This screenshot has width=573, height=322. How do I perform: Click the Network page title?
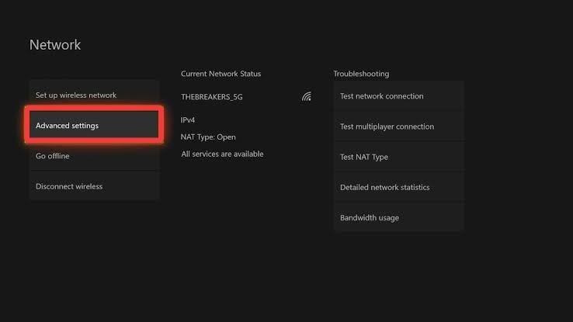point(55,45)
